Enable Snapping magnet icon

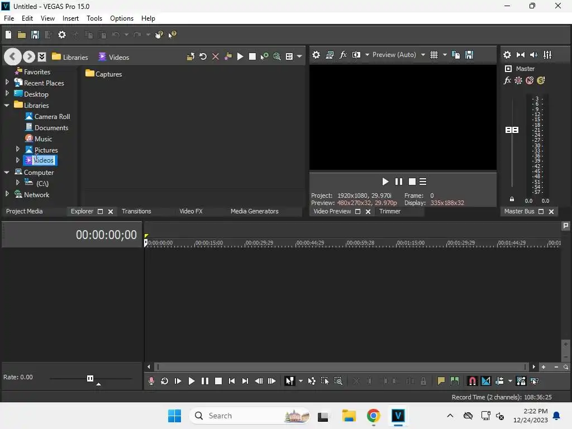[472, 381]
